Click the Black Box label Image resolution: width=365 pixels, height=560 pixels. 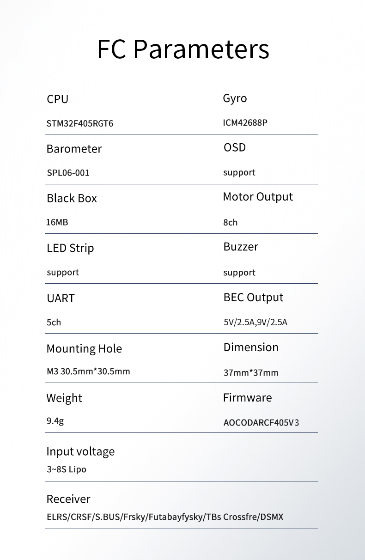[x=72, y=198]
